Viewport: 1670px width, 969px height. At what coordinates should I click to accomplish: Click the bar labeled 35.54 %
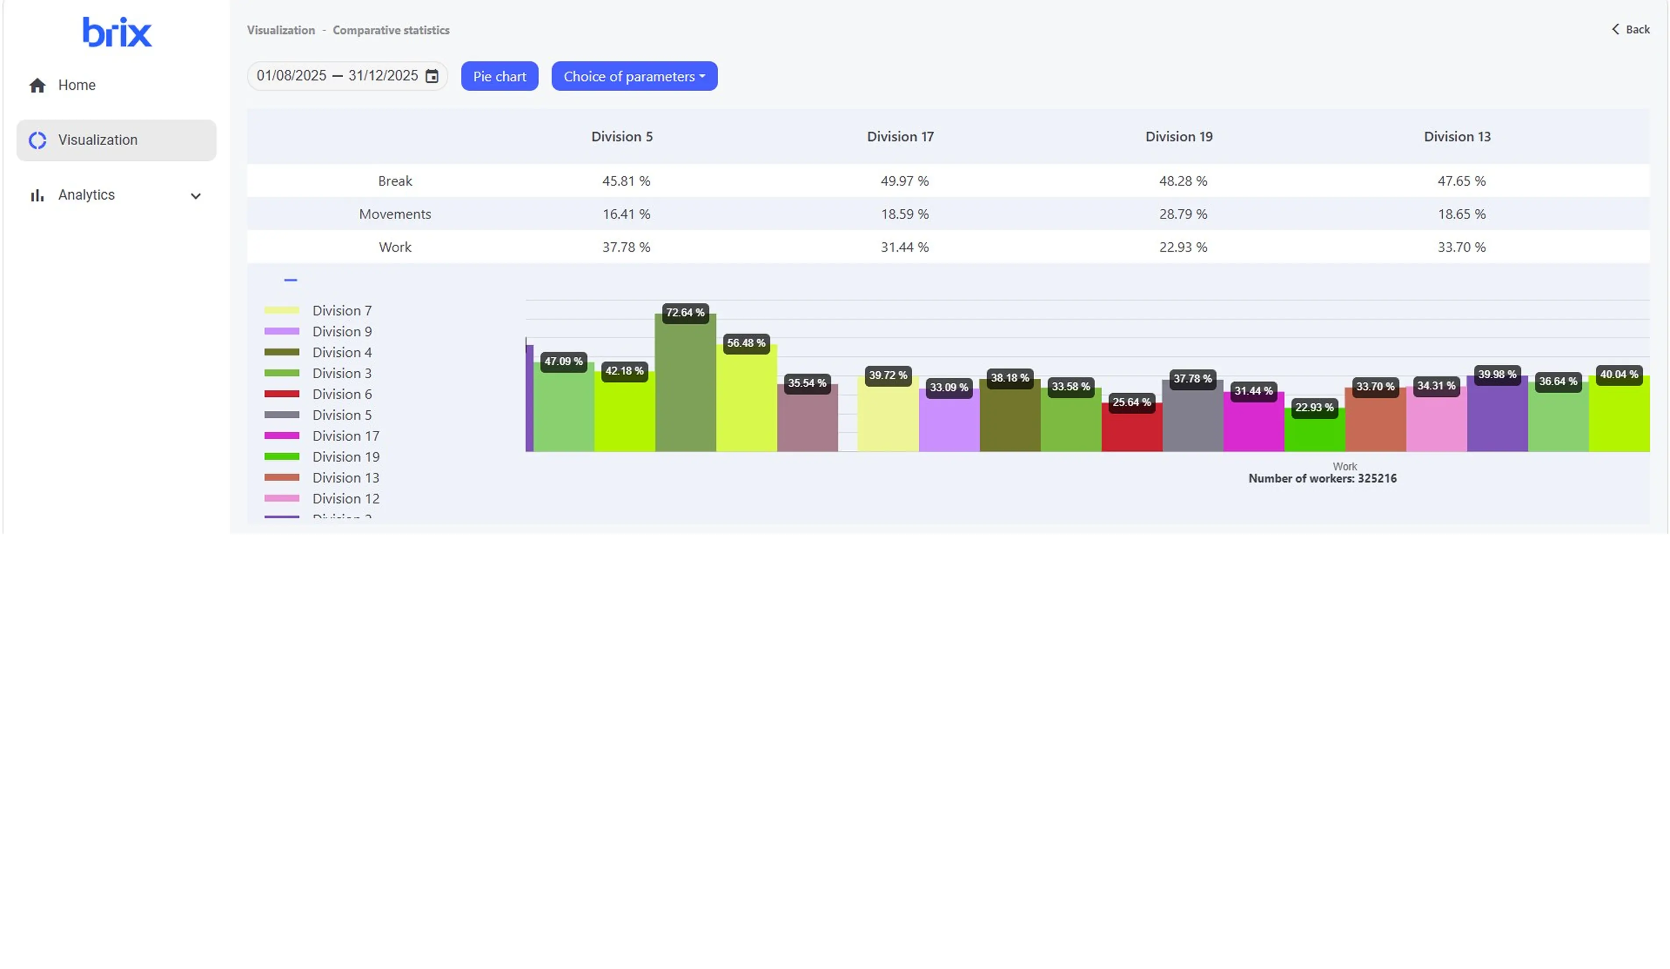click(807, 418)
